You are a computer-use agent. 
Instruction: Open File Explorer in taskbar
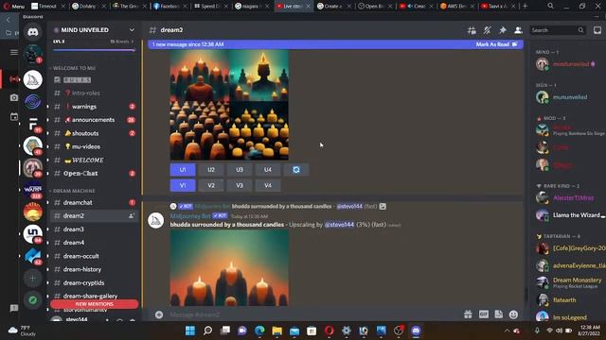(x=277, y=331)
